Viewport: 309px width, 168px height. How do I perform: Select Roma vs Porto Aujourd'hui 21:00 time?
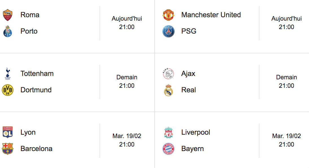coord(127,23)
